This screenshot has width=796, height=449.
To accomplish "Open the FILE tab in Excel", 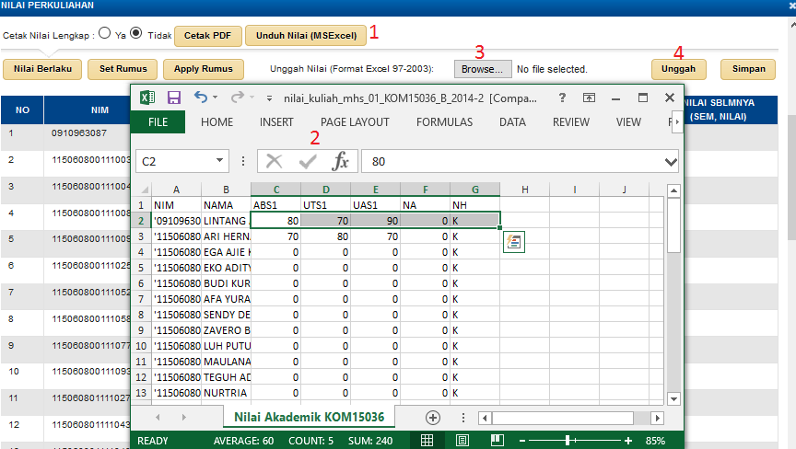I will pos(158,122).
